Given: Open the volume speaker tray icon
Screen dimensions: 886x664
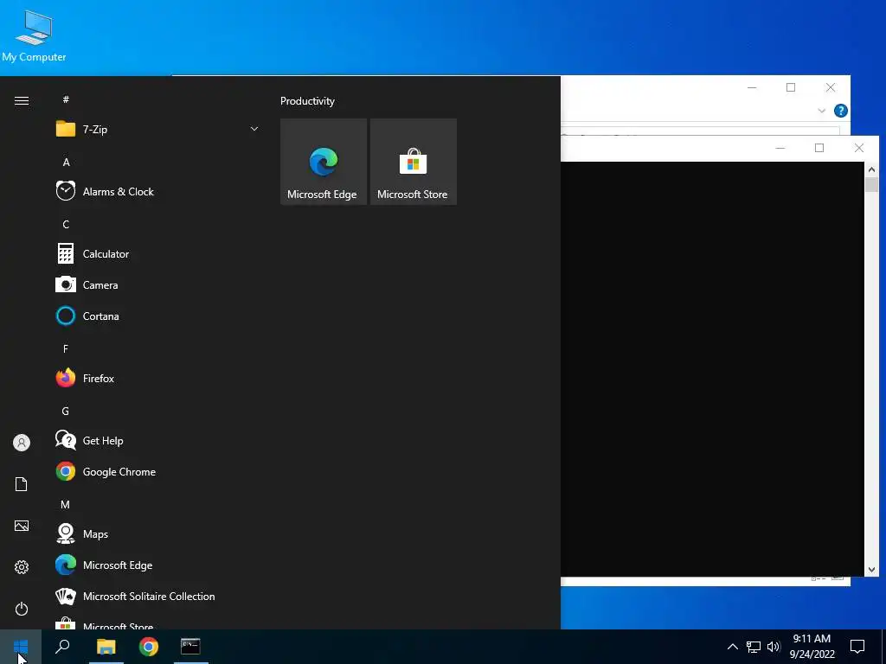Looking at the screenshot, I should coord(774,647).
